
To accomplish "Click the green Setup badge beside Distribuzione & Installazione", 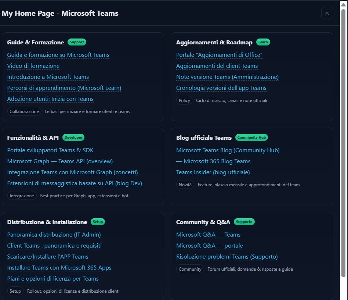I will 98,222.
